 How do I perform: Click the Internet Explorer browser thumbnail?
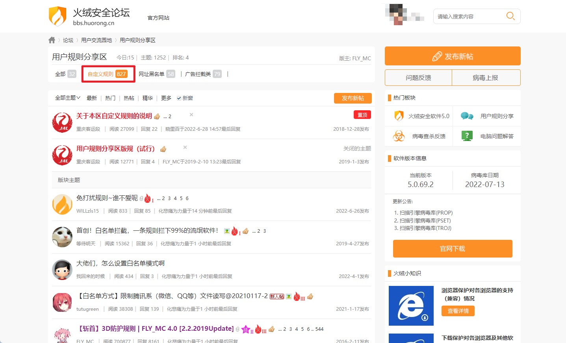411,306
